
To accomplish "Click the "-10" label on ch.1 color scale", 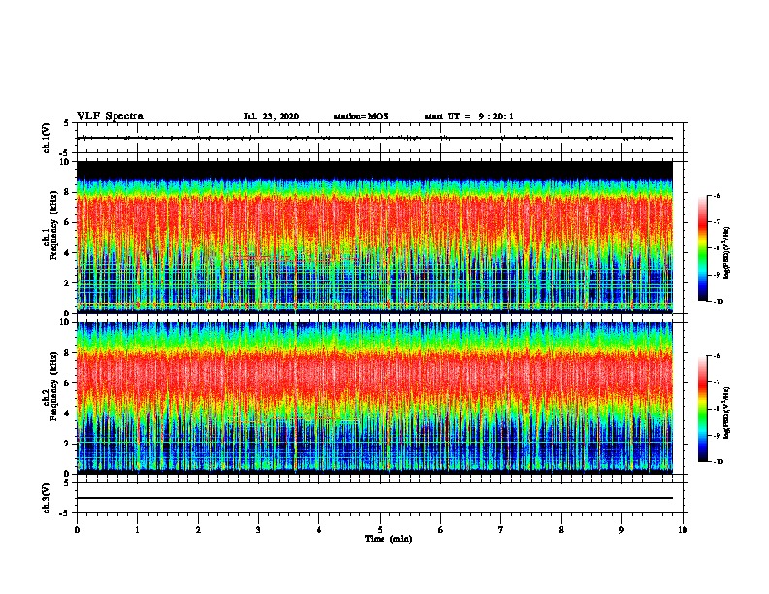I will 718,302.
